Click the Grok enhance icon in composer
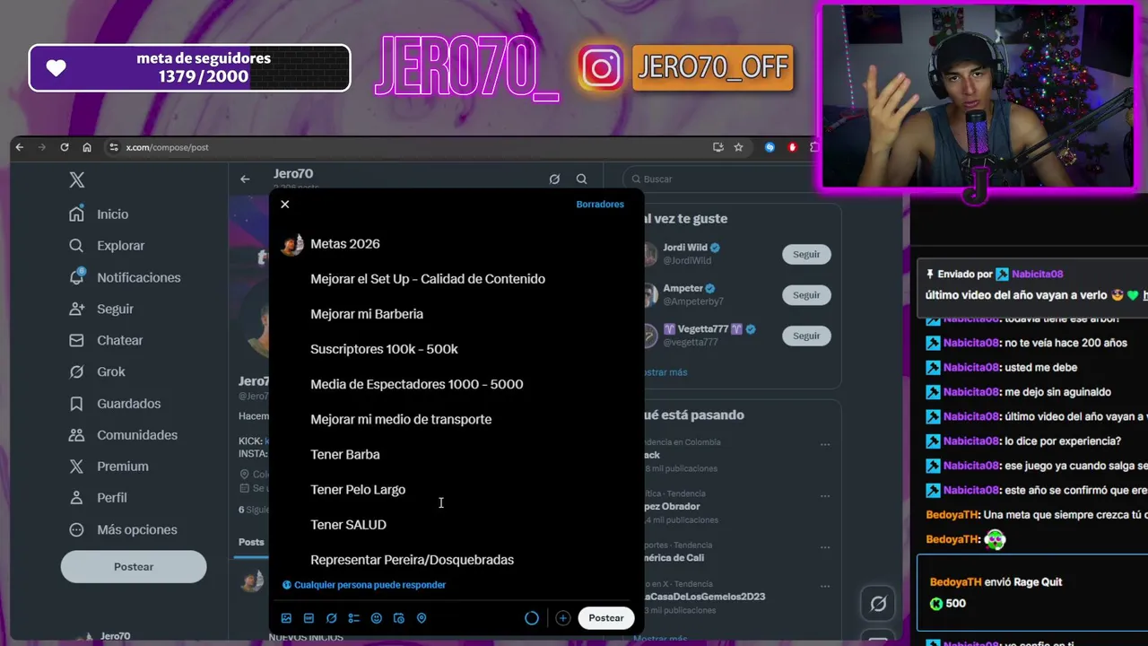 tap(331, 618)
